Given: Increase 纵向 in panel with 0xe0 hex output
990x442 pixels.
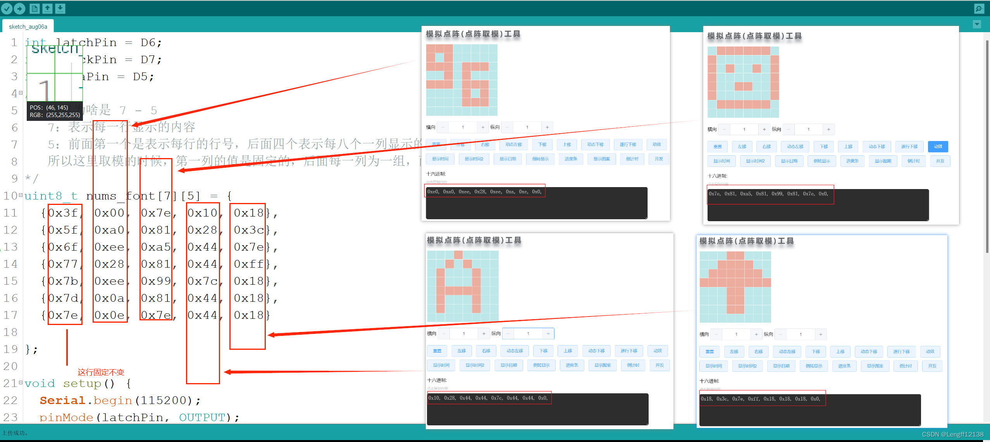Looking at the screenshot, I should pyautogui.click(x=547, y=127).
